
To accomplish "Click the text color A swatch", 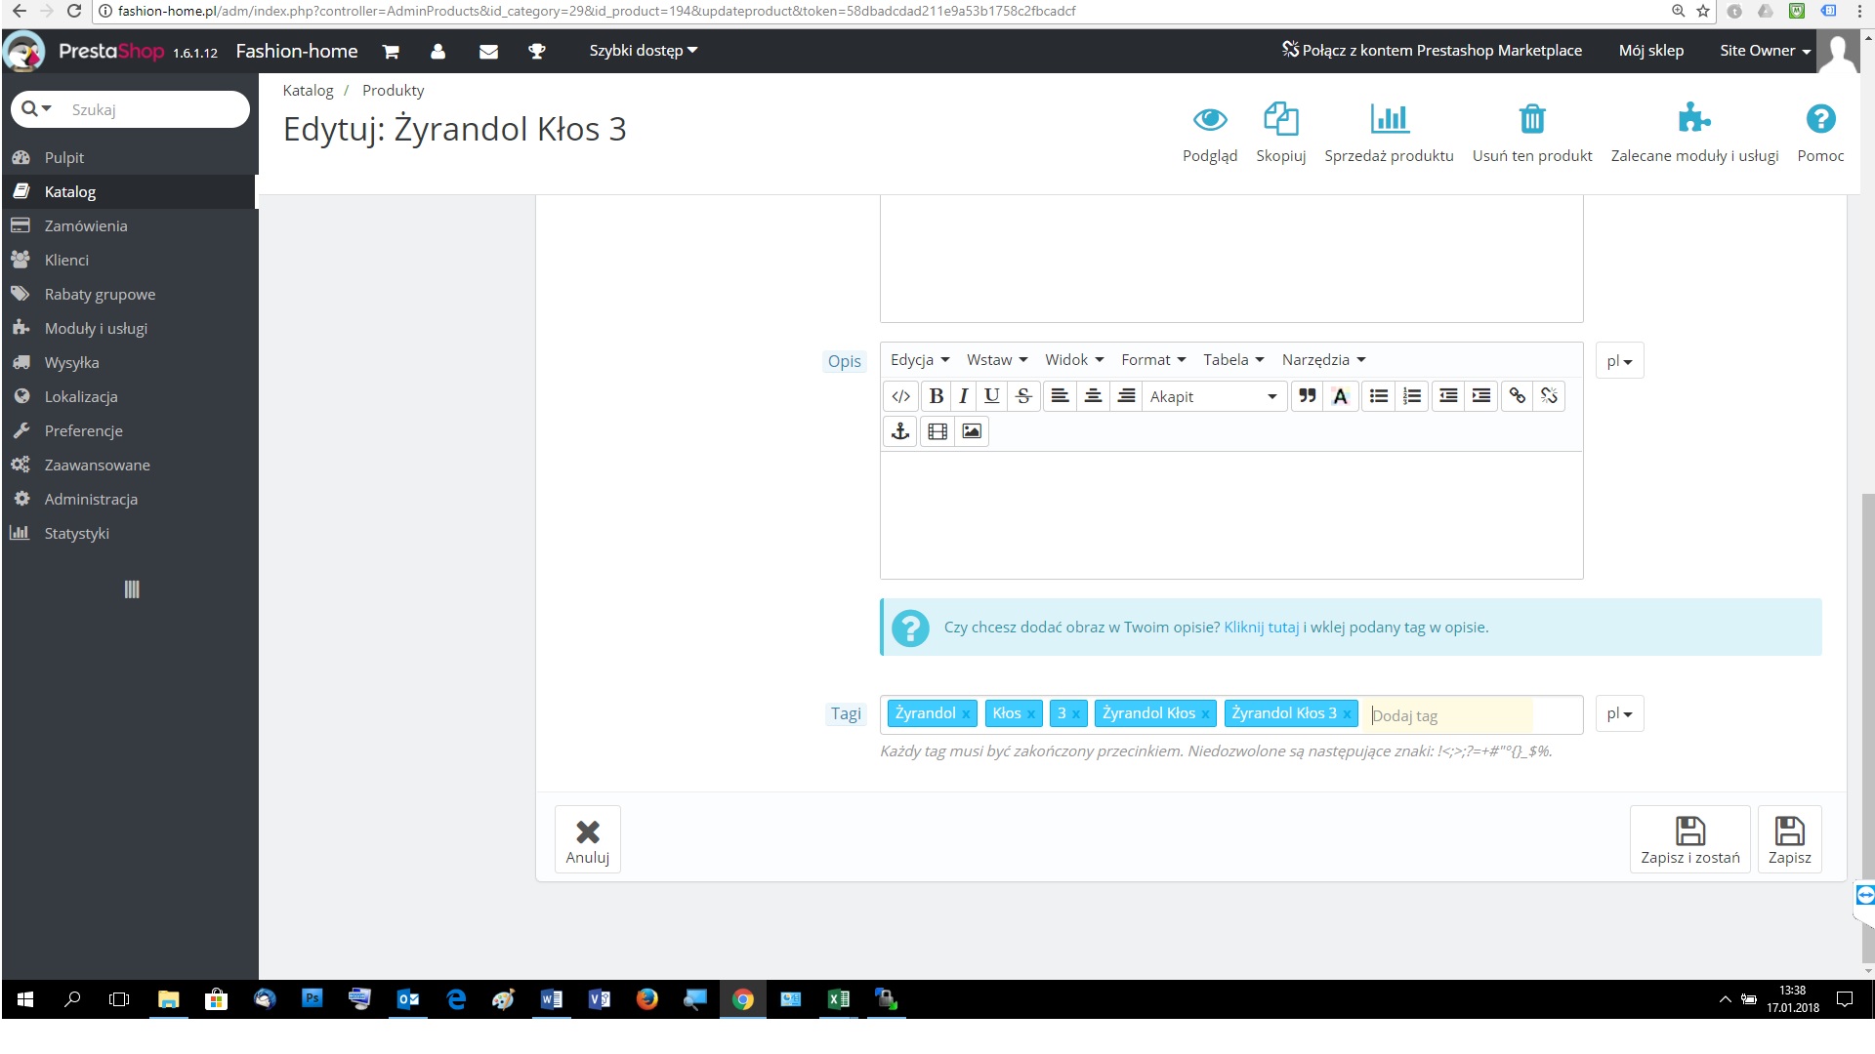I will pos(1340,396).
